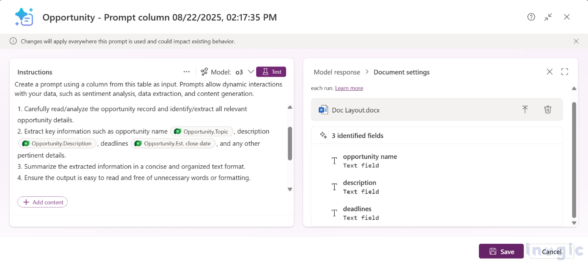Click instruction line 4 about easy output
588x265 pixels.
(x=134, y=178)
